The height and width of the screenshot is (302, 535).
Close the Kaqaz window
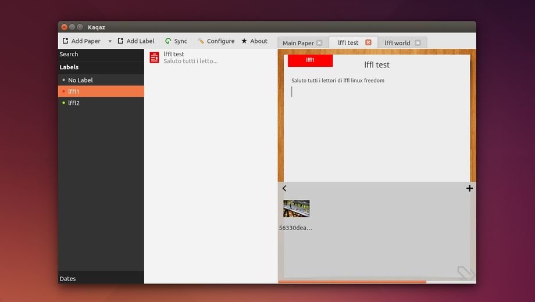[64, 27]
